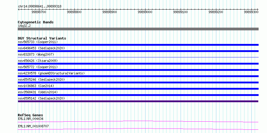The image size is (267, 133).
Task: Open variant nsv4230578 (gnomADStructuralVariants) label
Action: 51,73
